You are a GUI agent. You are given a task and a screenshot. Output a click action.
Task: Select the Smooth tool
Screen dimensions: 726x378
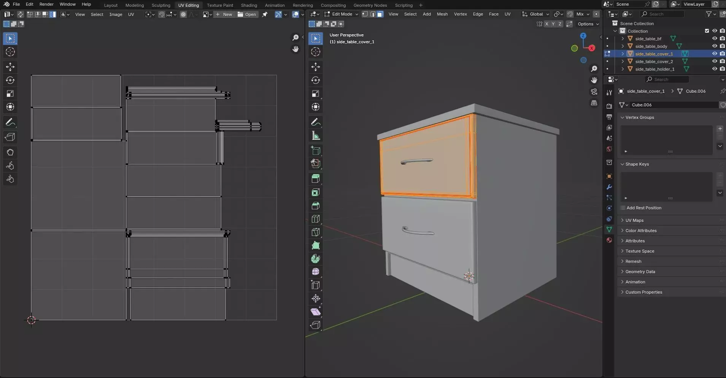click(x=316, y=272)
